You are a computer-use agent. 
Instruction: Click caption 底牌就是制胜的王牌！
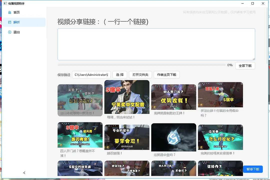click(169, 113)
